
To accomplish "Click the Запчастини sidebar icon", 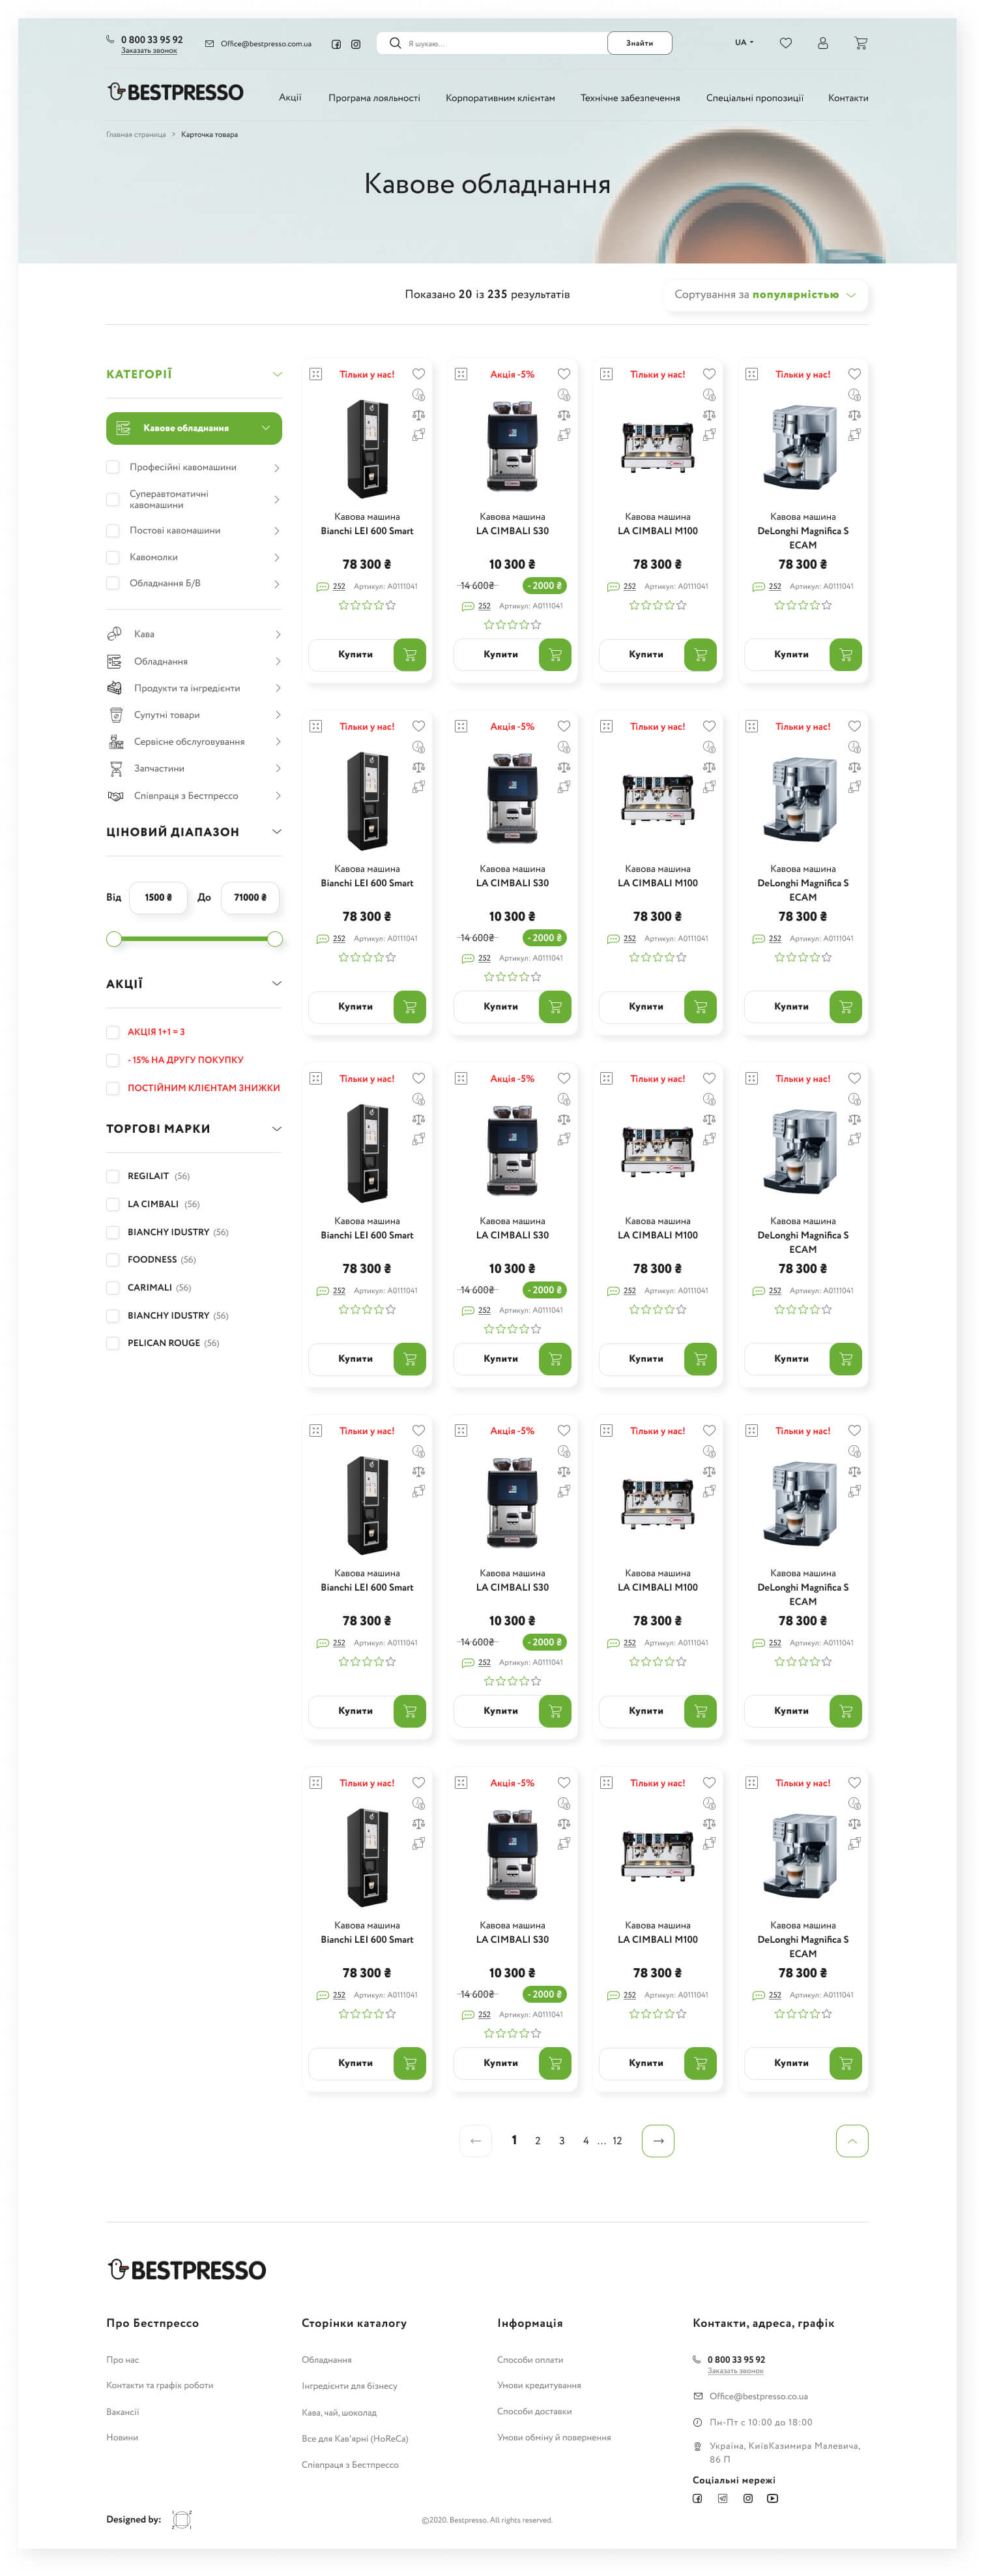I will 116,768.
